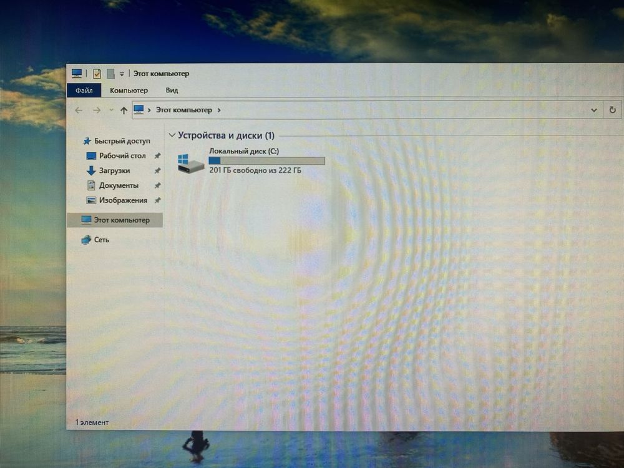The image size is (624, 468).
Task: Open Загрузки in the sidebar
Action: pos(114,171)
